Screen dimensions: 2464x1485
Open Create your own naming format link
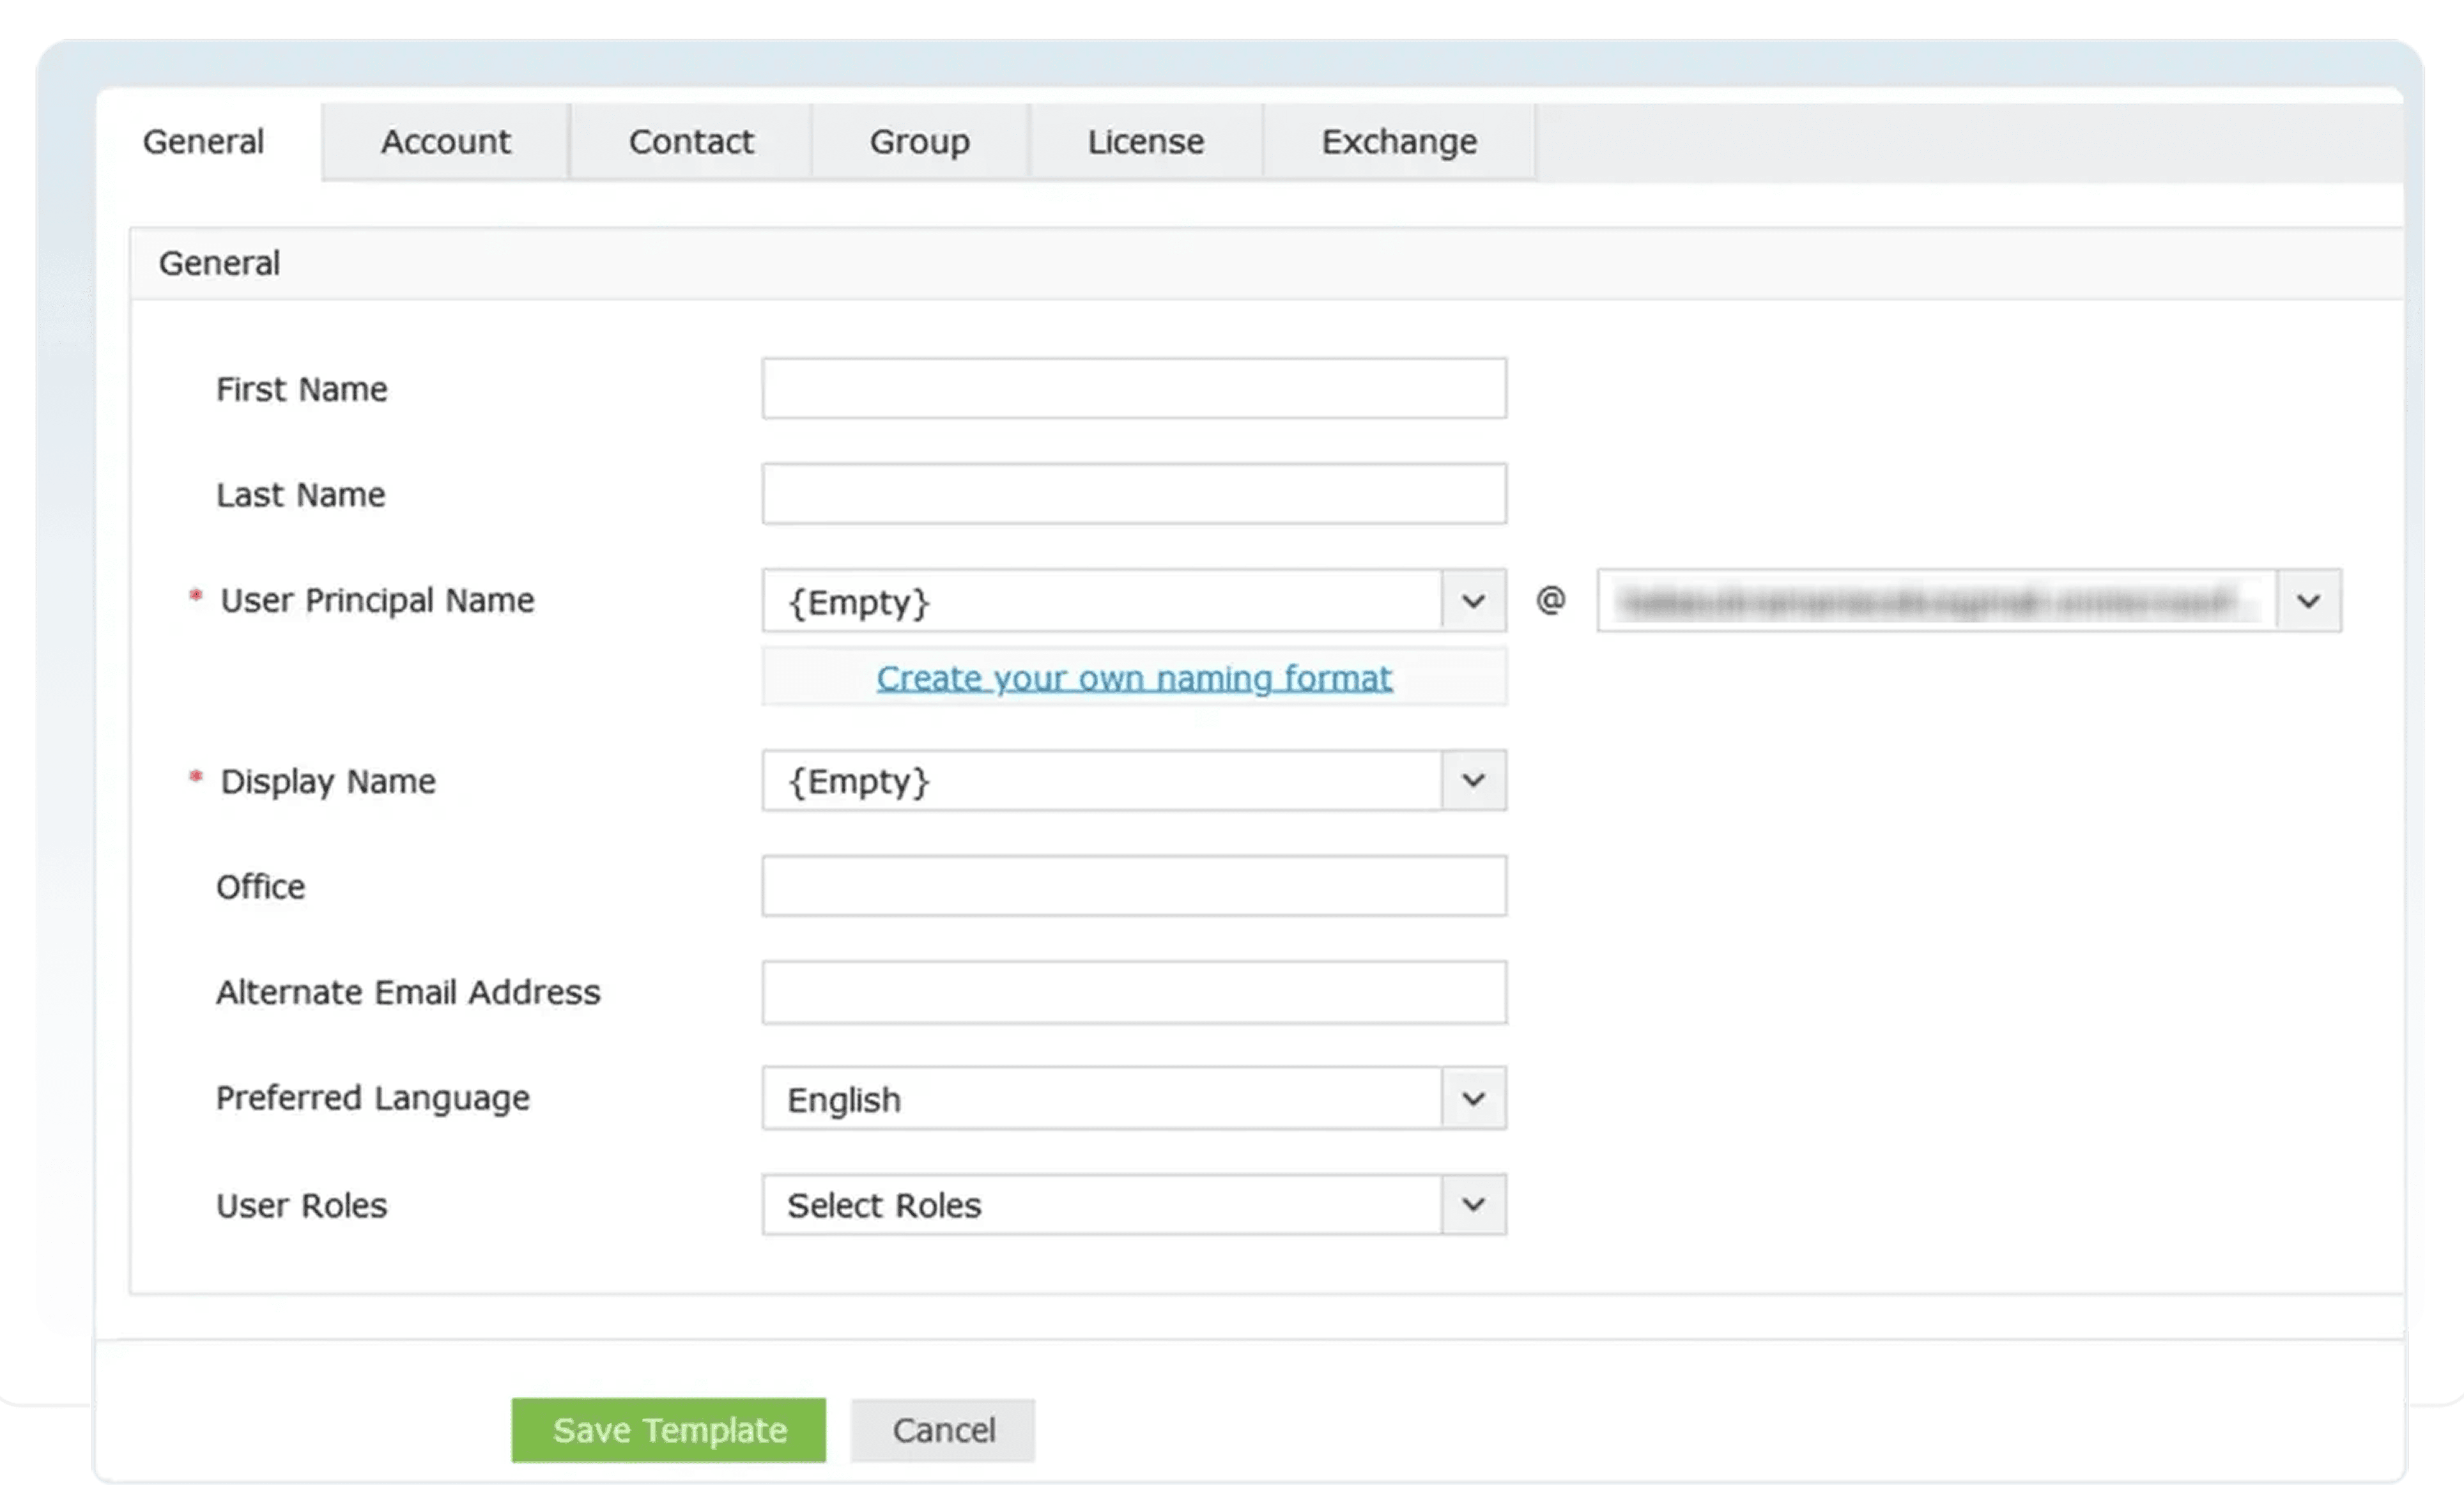tap(1133, 678)
